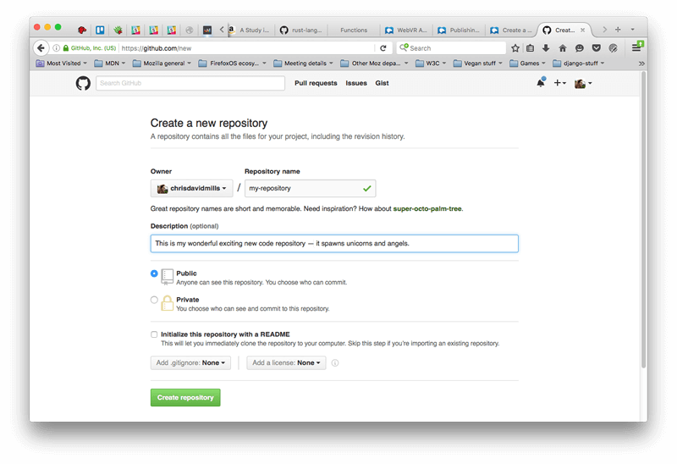
Task: Open the Firefox hamburger menu
Action: (x=636, y=47)
